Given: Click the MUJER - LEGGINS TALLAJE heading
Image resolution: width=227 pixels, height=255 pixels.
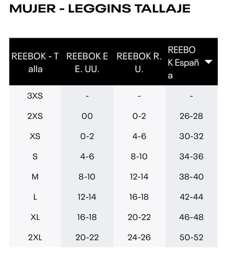Looking at the screenshot, I should coord(100,9).
